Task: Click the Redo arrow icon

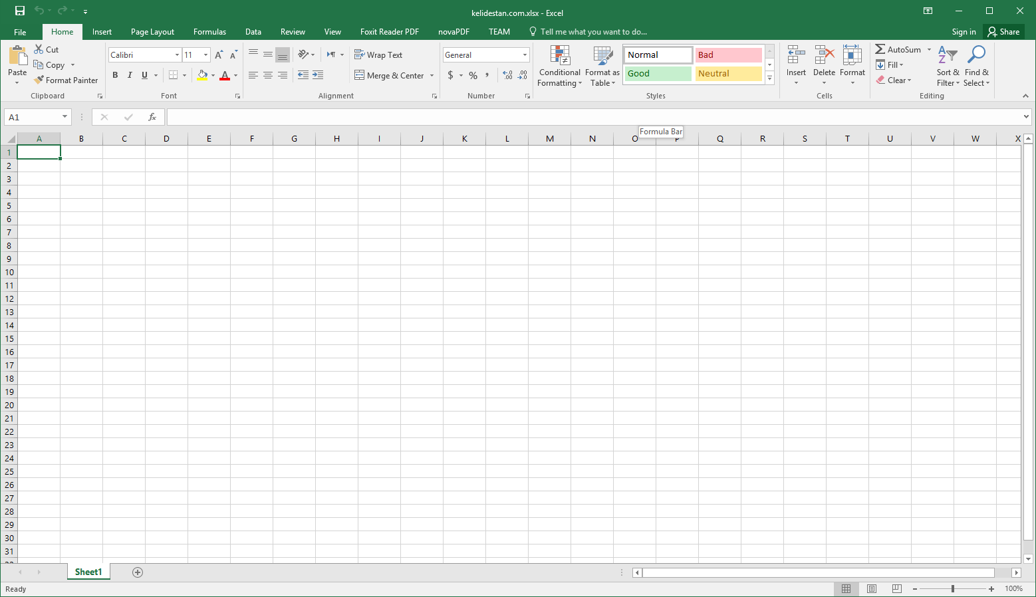Action: click(63, 11)
